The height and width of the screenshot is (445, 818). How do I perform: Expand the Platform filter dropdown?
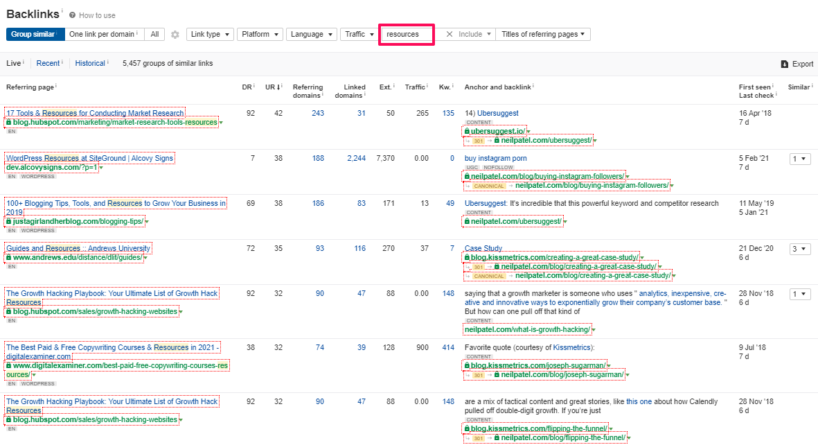coord(260,34)
